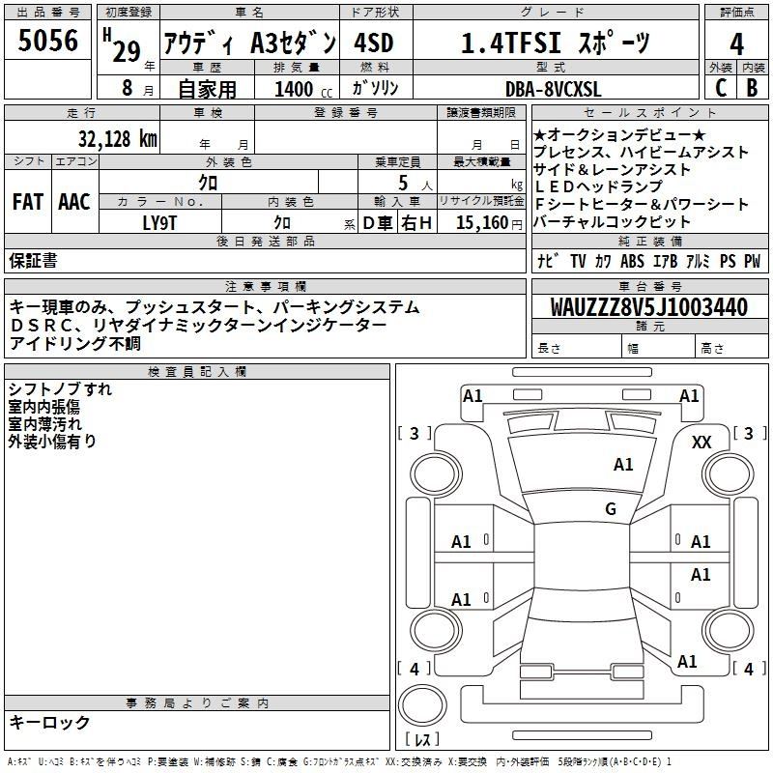This screenshot has width=773, height=773.
Task: Click the lot number 5056
Action: point(47,42)
